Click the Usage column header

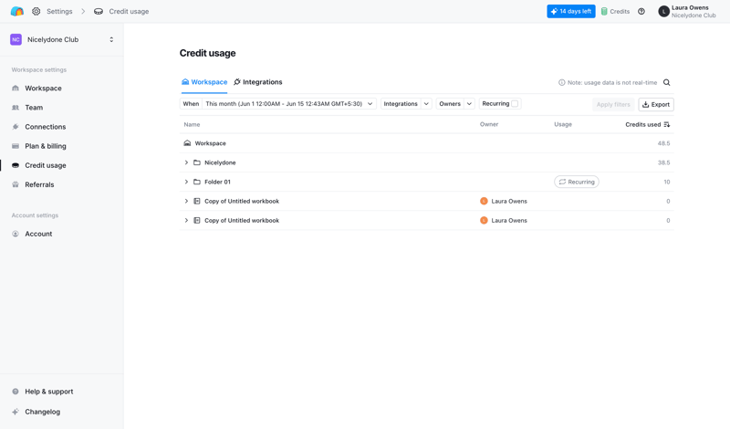(563, 124)
